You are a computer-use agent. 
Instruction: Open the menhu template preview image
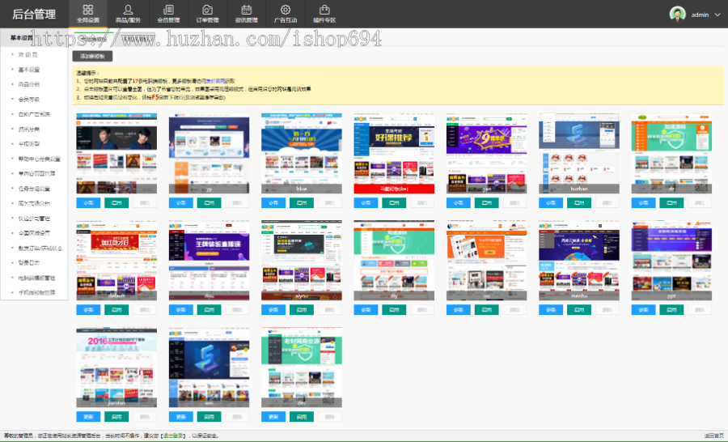pyautogui.click(x=579, y=259)
